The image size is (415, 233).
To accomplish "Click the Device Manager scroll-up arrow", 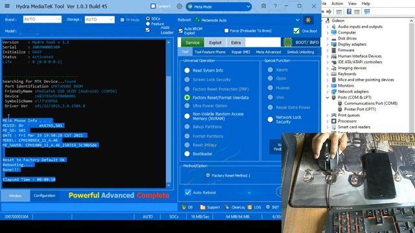I will click(x=411, y=21).
